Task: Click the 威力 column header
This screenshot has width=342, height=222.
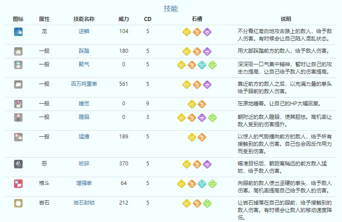Action: tap(124, 19)
